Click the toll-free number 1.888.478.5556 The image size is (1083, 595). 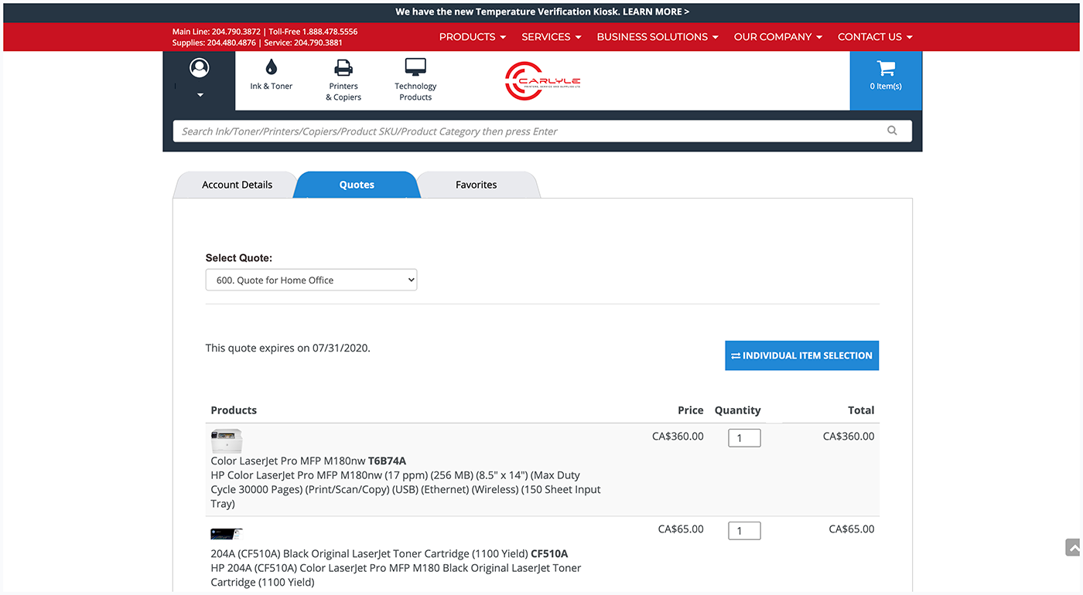(x=330, y=32)
